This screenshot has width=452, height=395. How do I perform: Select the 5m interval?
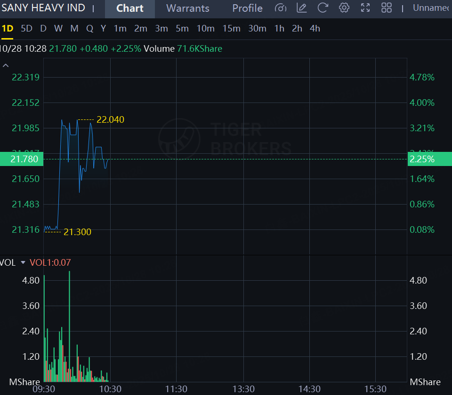pos(182,29)
